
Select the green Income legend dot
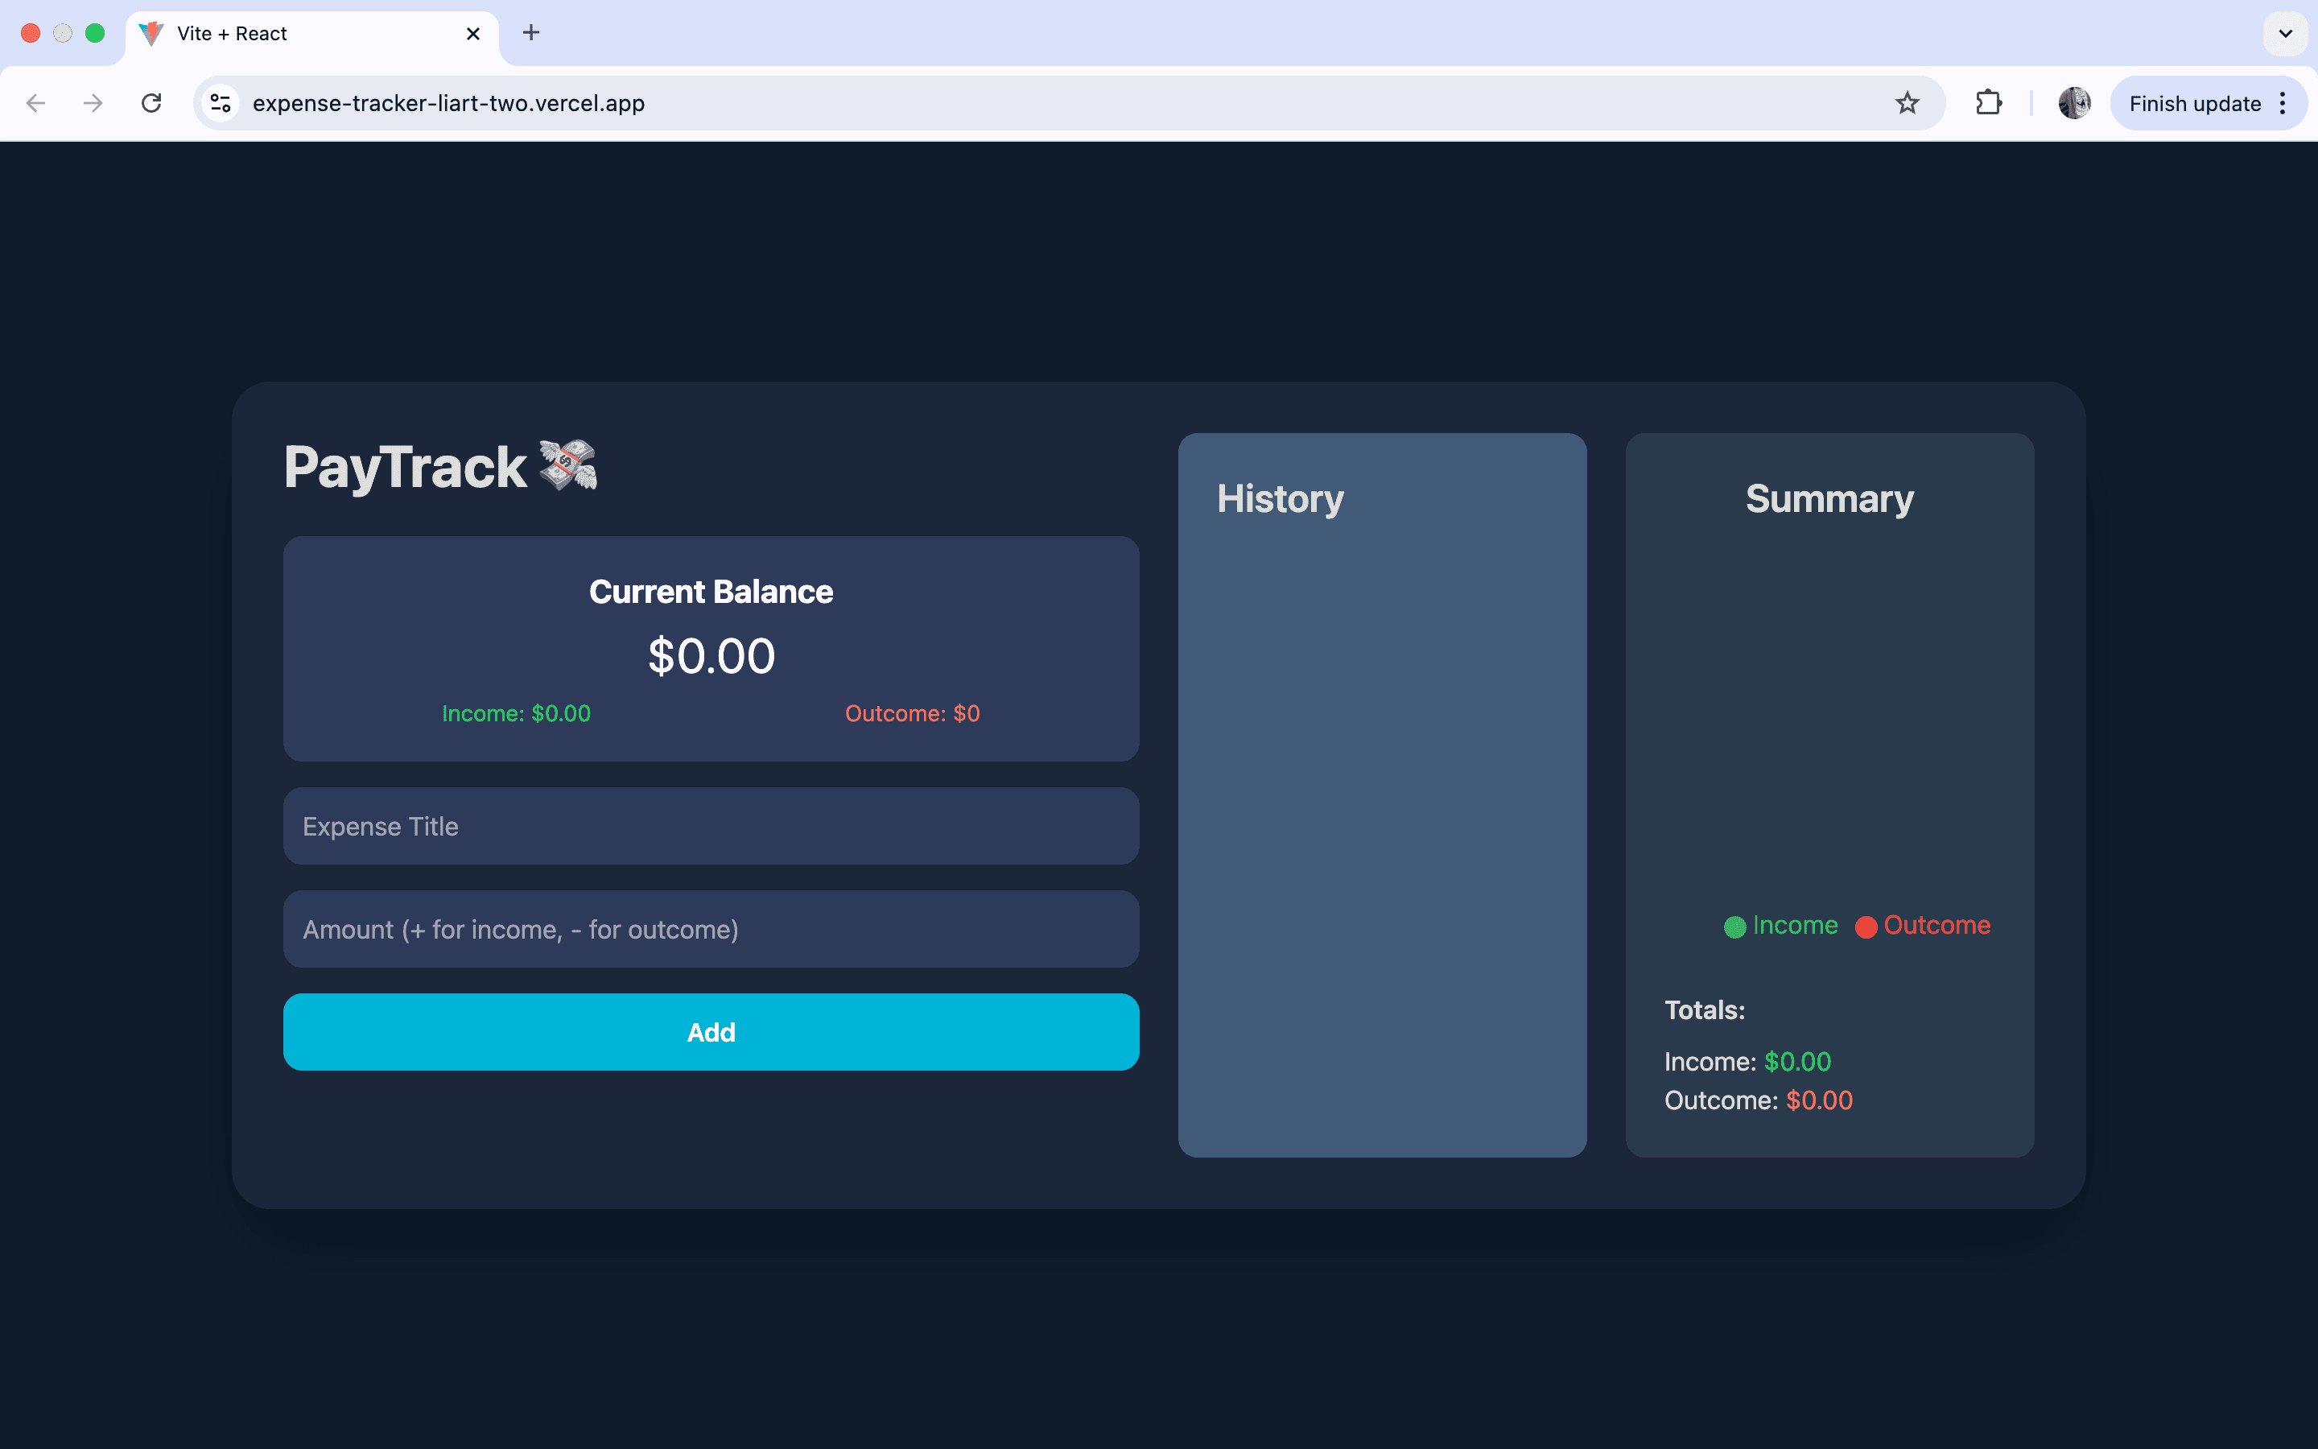pyautogui.click(x=1735, y=926)
